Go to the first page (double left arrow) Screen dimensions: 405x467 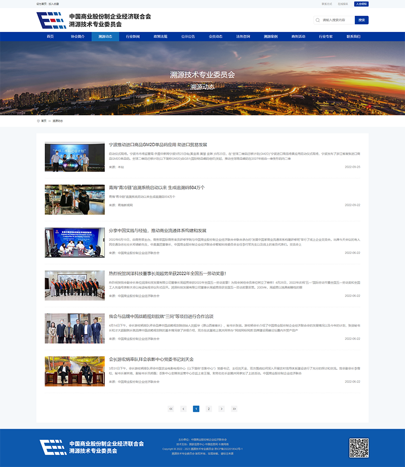pyautogui.click(x=171, y=408)
